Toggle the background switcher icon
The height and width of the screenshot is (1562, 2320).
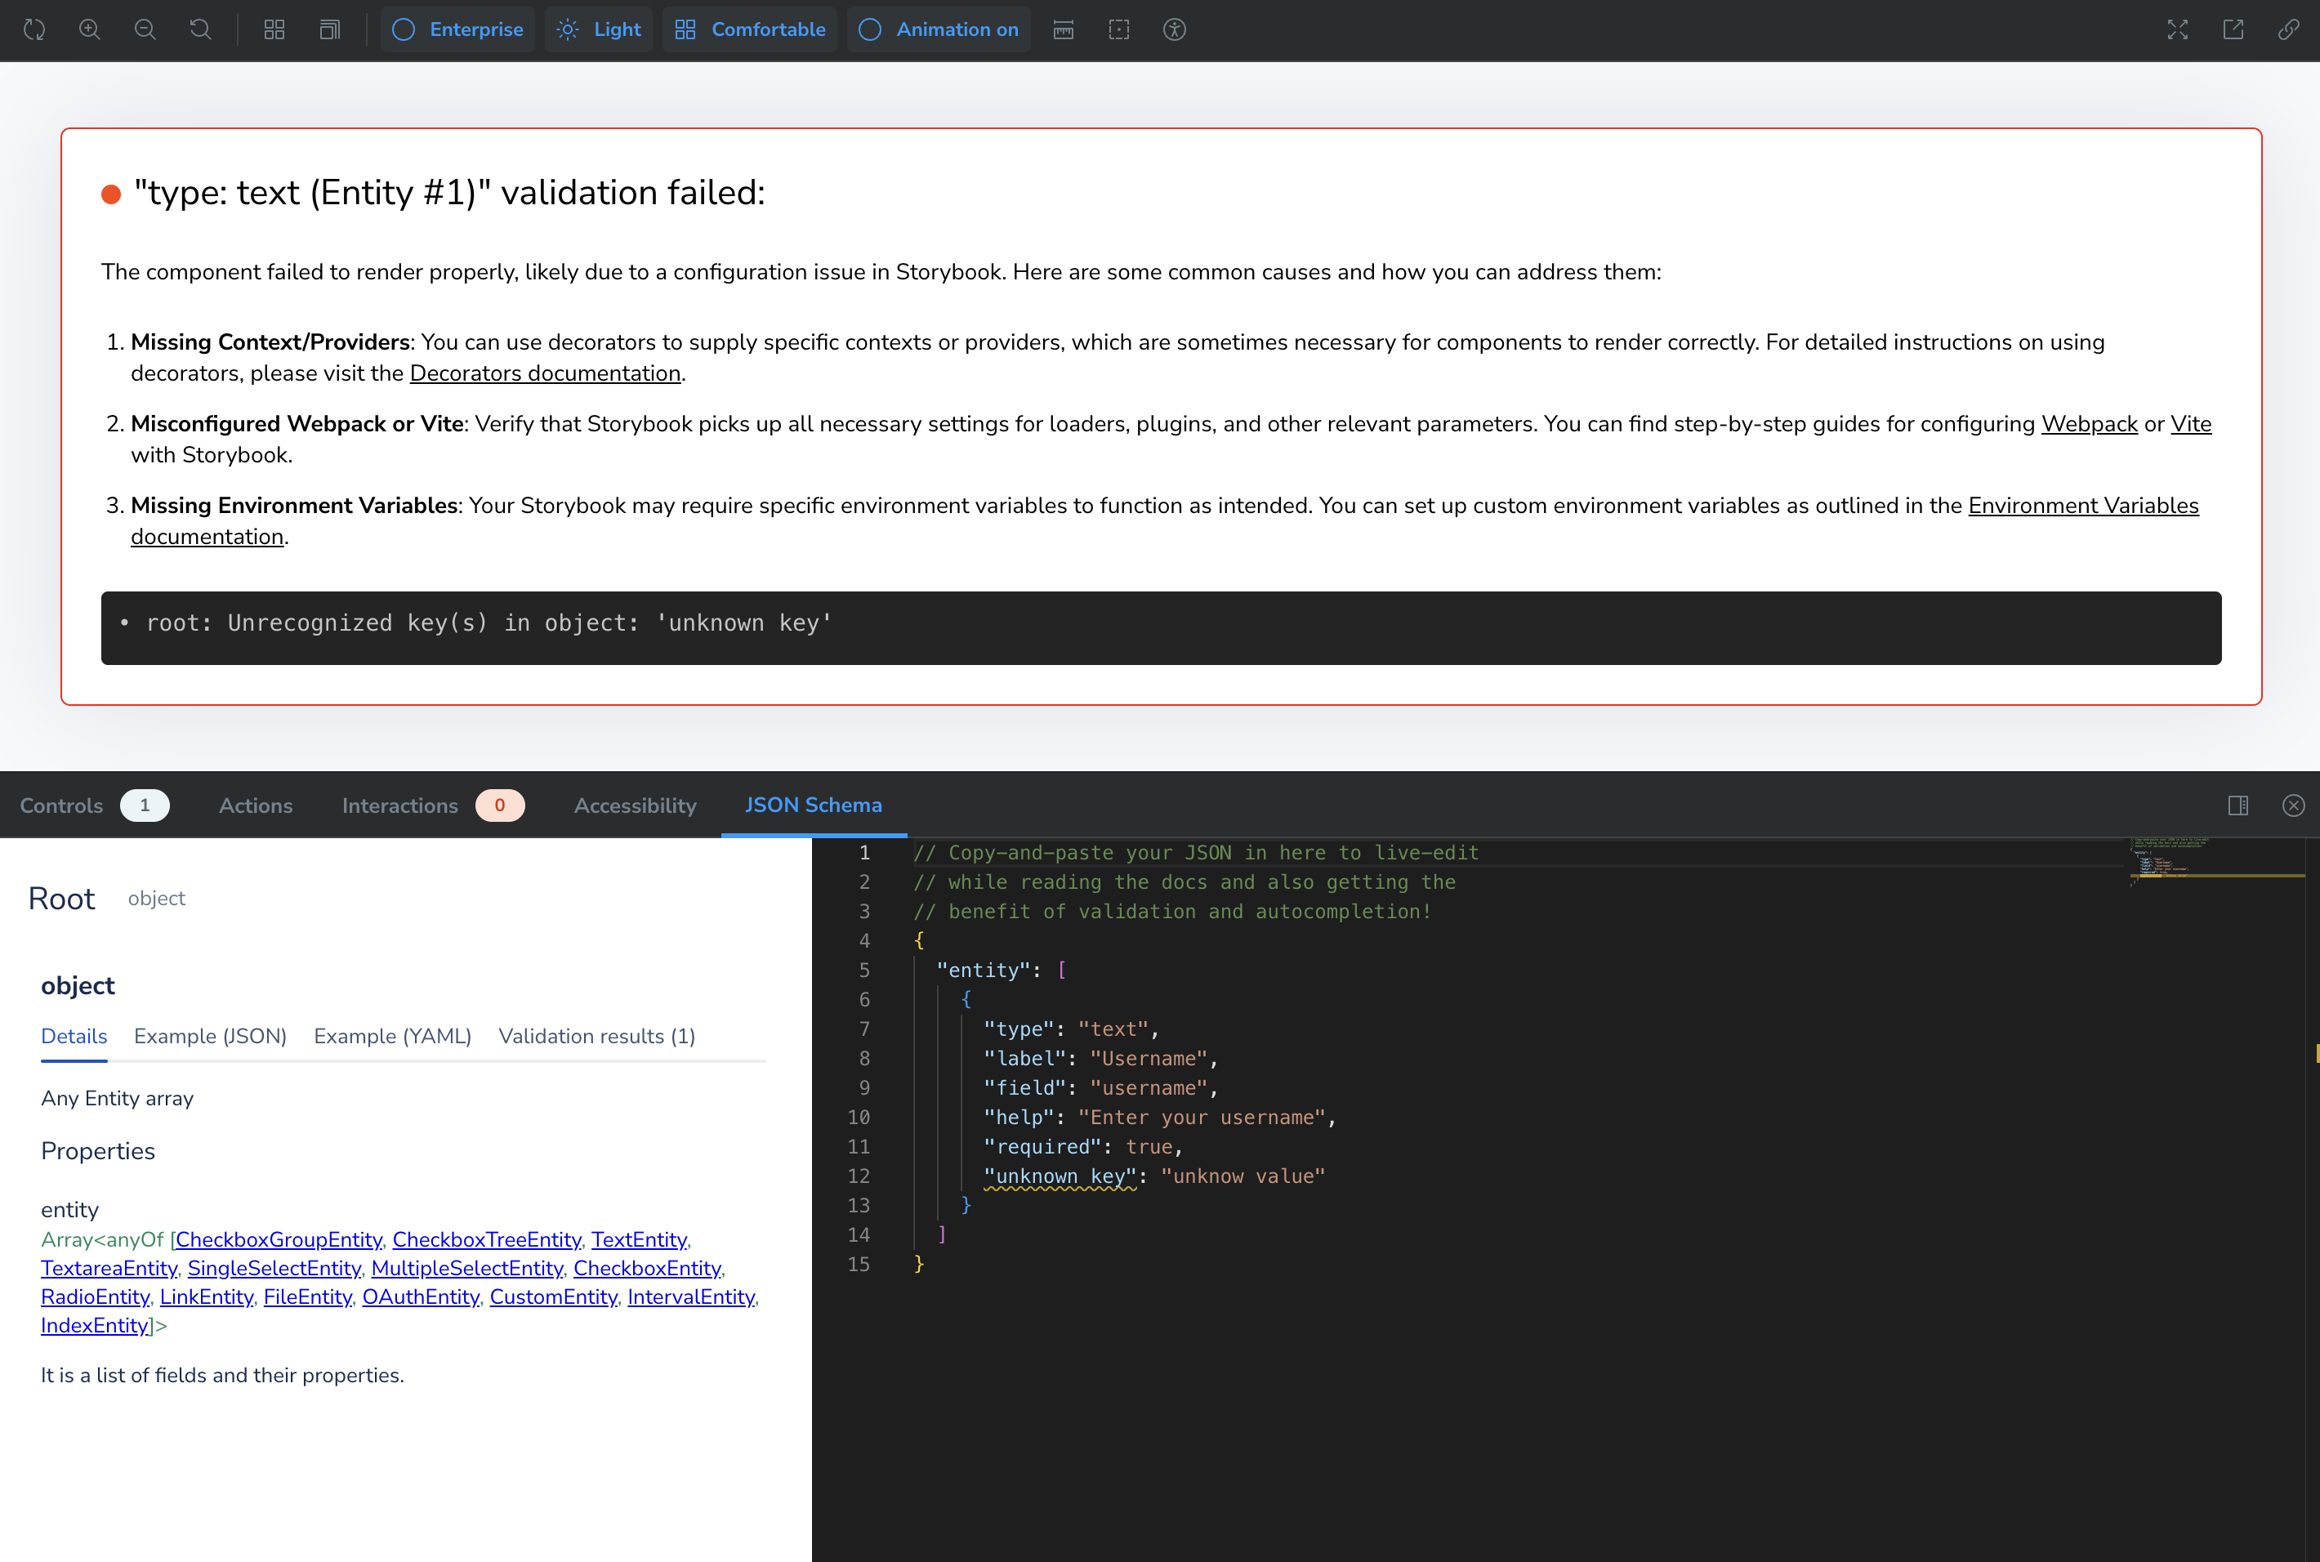330,30
